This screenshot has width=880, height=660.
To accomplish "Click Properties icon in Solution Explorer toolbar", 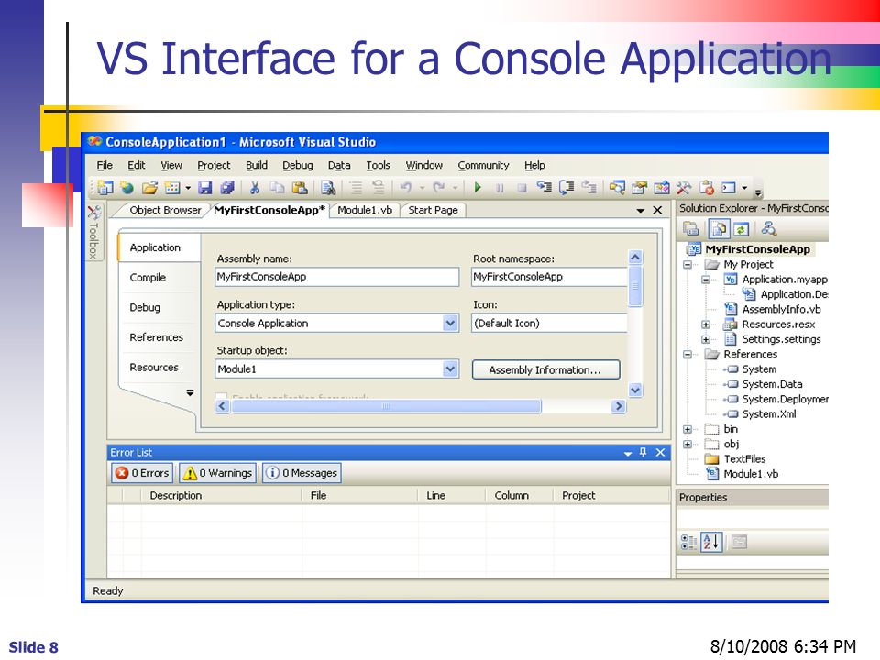I will click(691, 228).
